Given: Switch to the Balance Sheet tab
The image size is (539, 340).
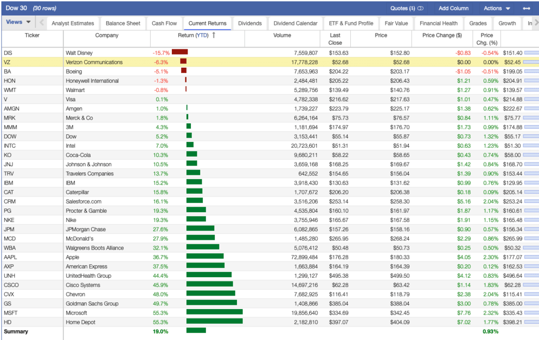Looking at the screenshot, I should (123, 23).
